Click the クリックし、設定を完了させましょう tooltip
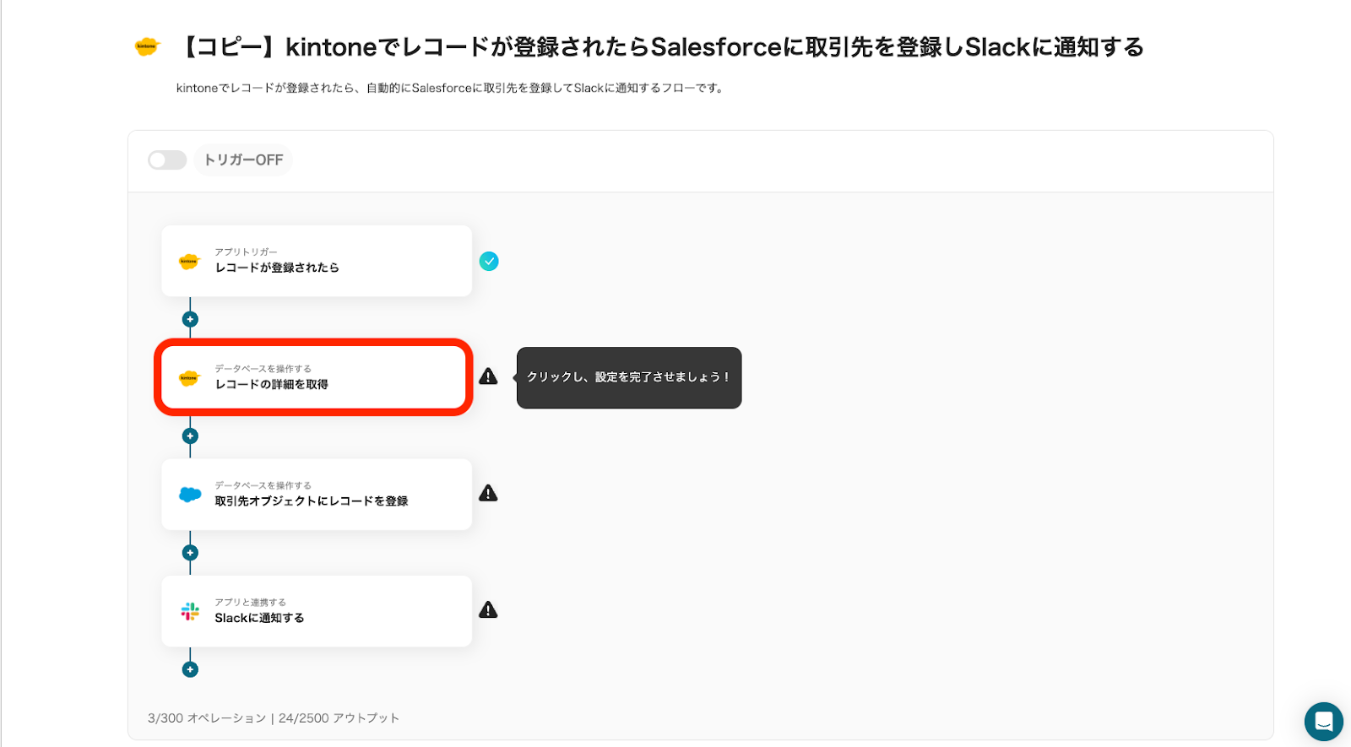1351x747 pixels. click(x=628, y=377)
